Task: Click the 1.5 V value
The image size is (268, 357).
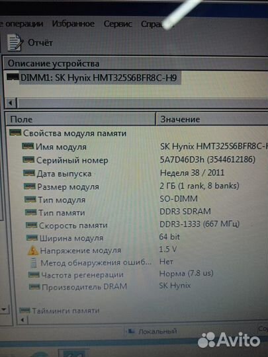Action: pos(167,249)
